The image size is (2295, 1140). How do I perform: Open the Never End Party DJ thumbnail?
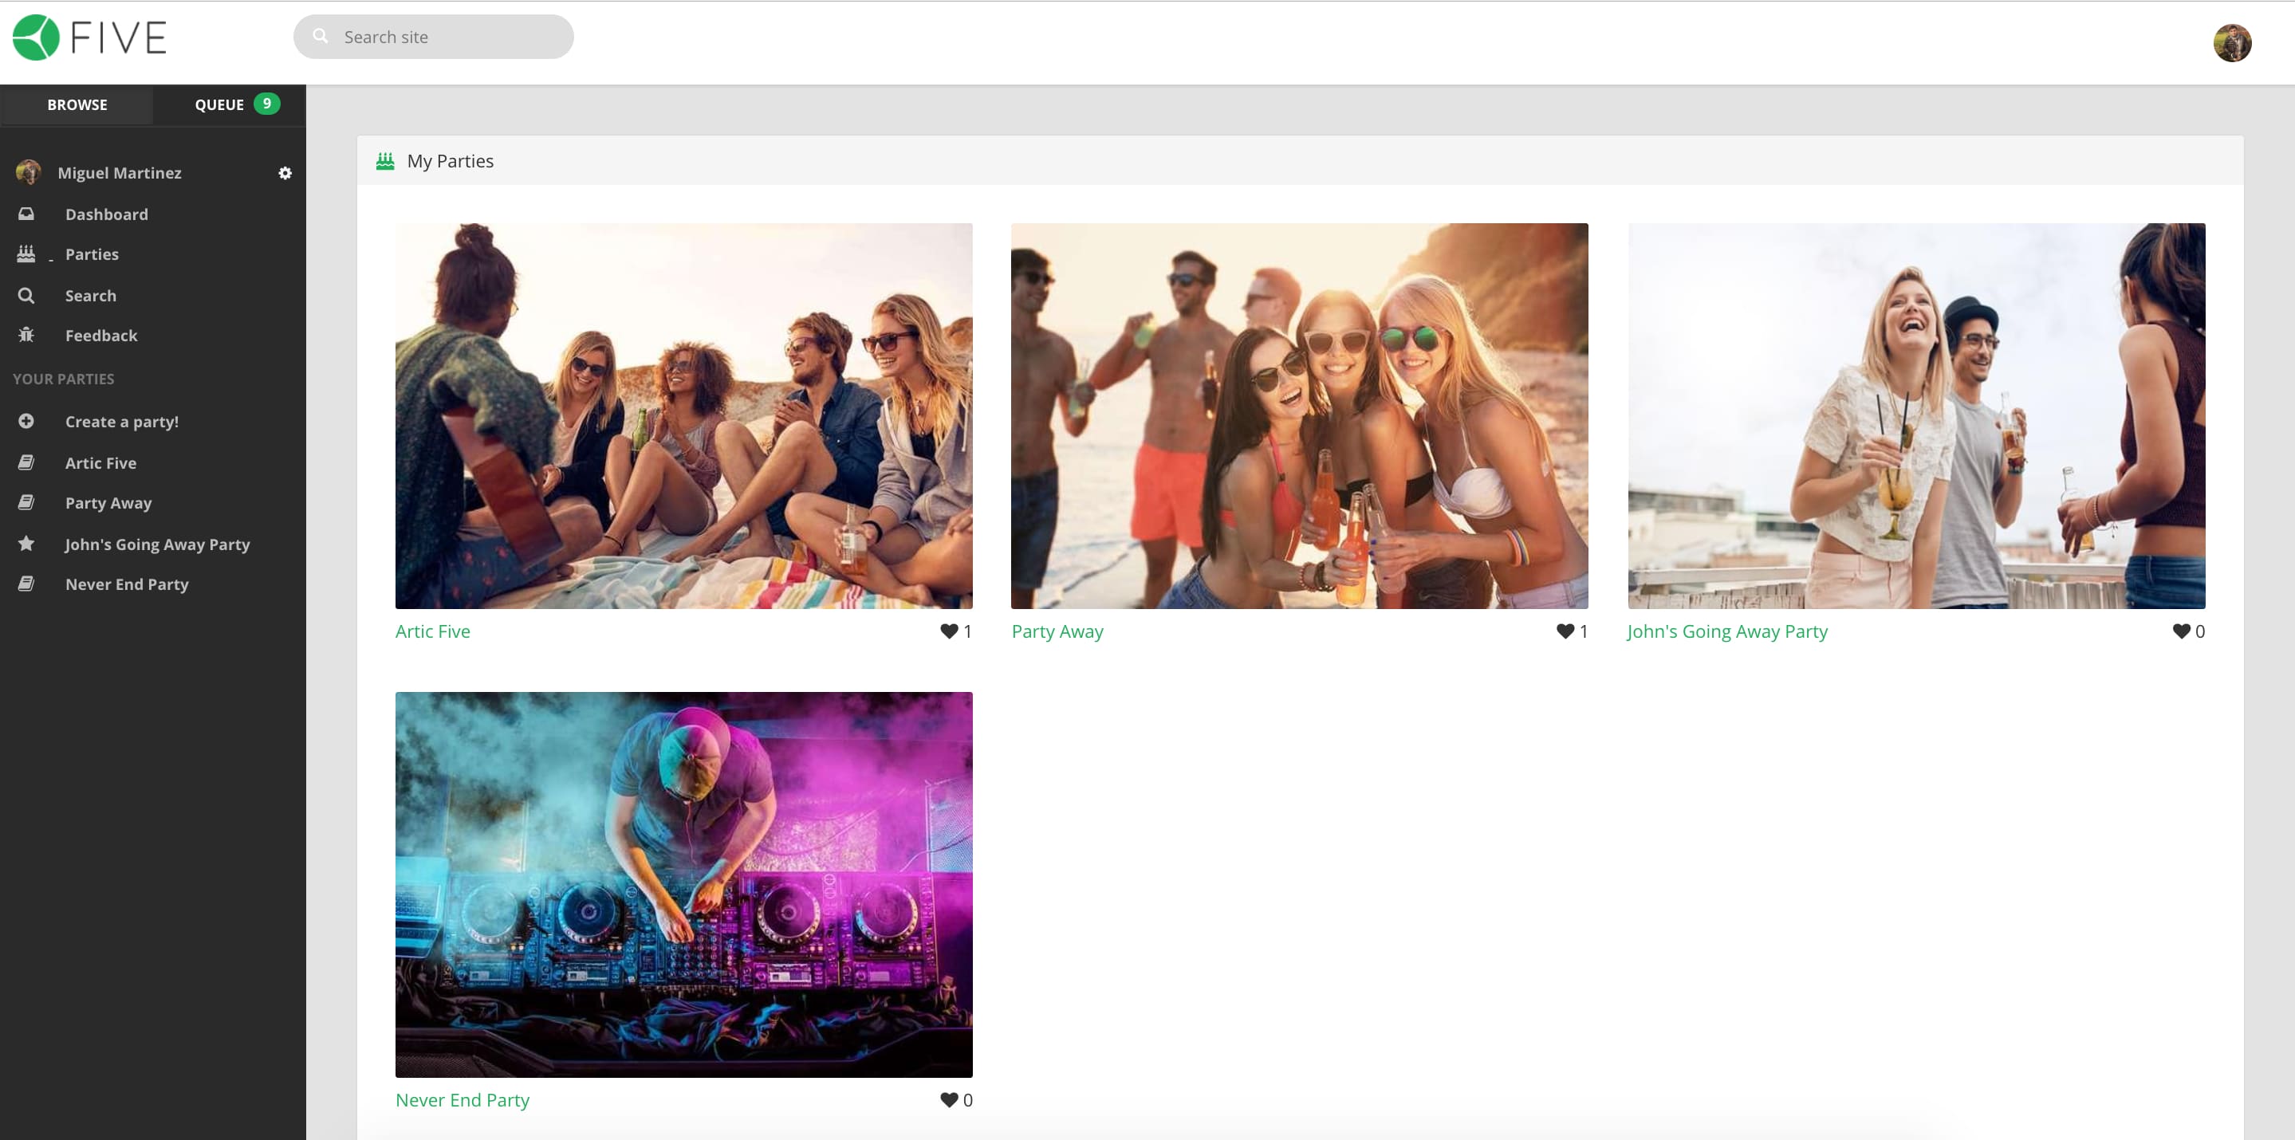click(684, 884)
